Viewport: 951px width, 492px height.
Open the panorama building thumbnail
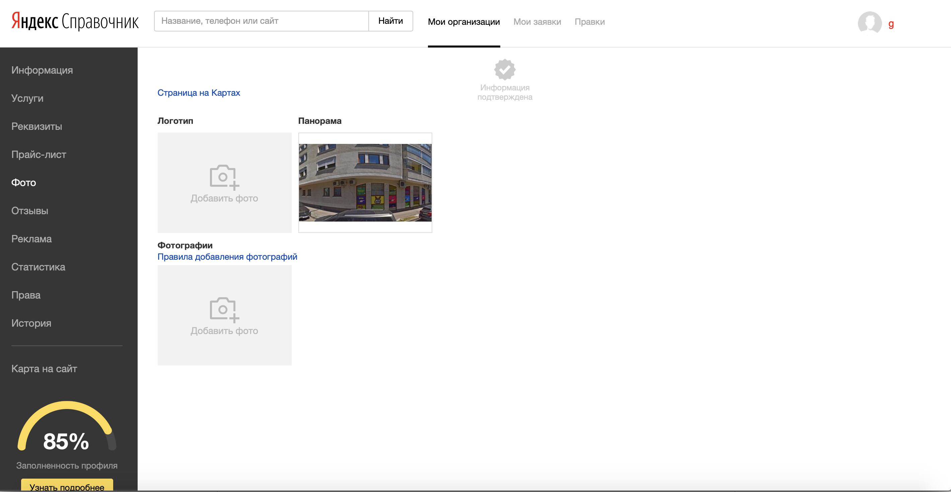click(365, 183)
